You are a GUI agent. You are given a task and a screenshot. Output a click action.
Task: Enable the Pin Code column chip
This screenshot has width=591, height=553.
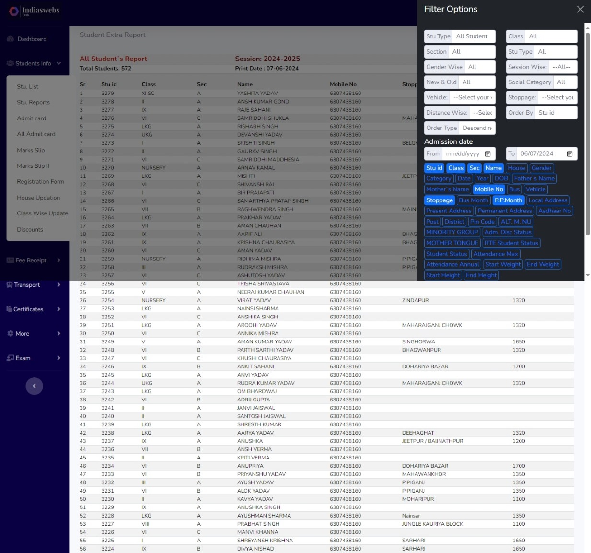pyautogui.click(x=482, y=222)
